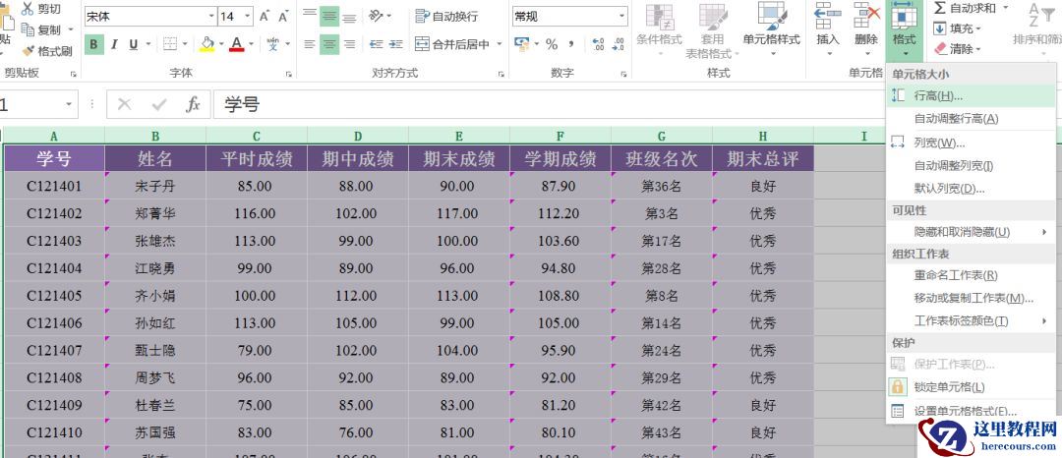Click the Percent Style icon

(552, 44)
